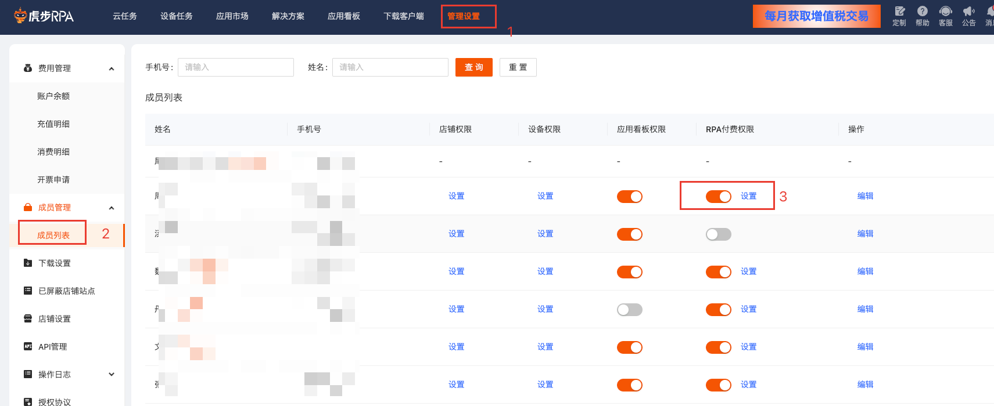Focus the 手机号 input field
This screenshot has width=994, height=406.
point(236,67)
